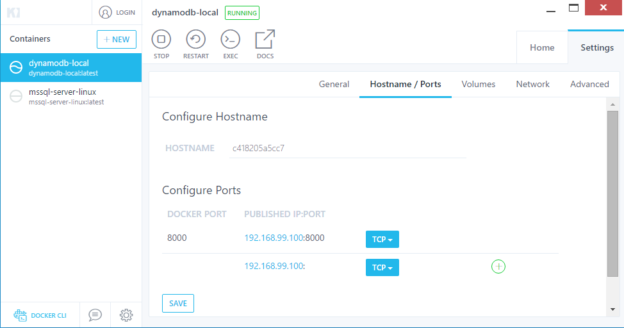Click the Configure Hostname heading

point(215,117)
